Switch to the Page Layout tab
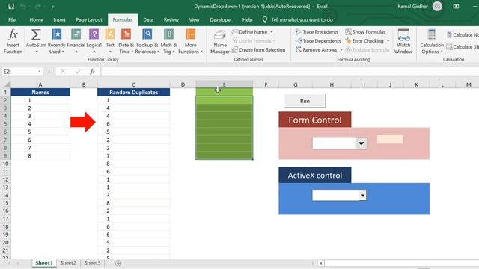This screenshot has height=269, width=479. (89, 20)
